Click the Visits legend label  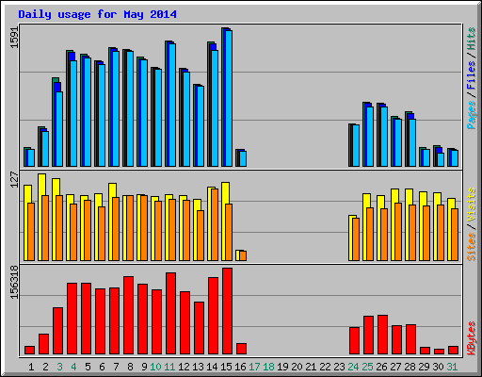coord(472,205)
